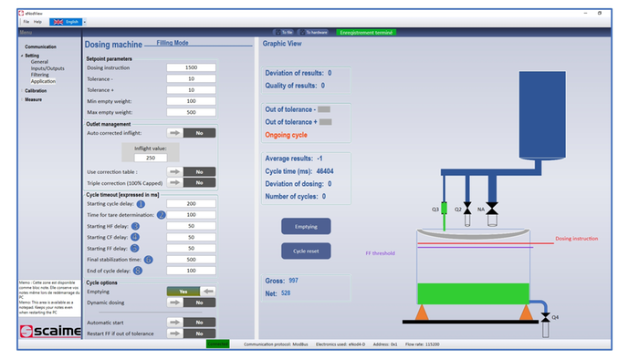This screenshot has height=359, width=639.
Task: Toggle Auto corrected inflight switch
Action: 191,133
